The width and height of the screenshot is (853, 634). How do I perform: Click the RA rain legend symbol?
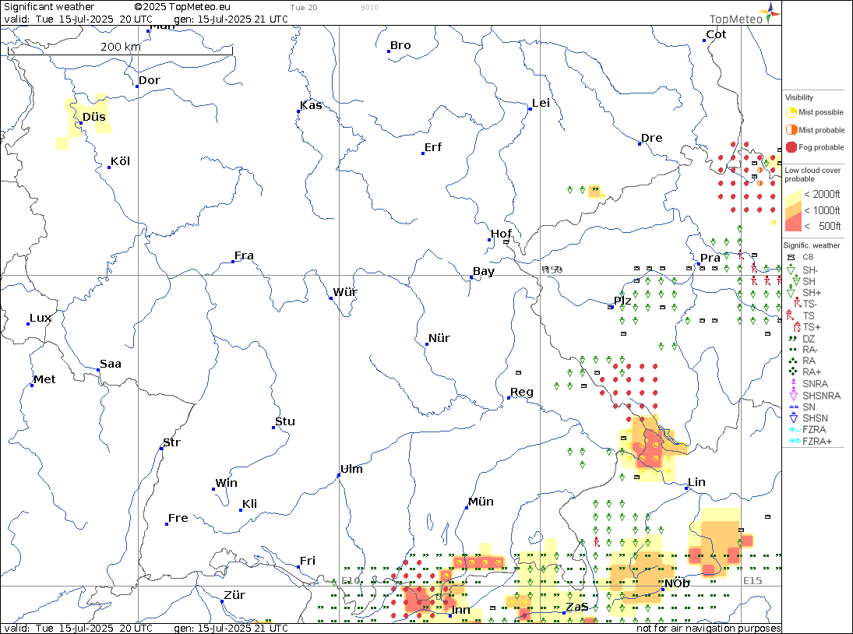tap(792, 361)
